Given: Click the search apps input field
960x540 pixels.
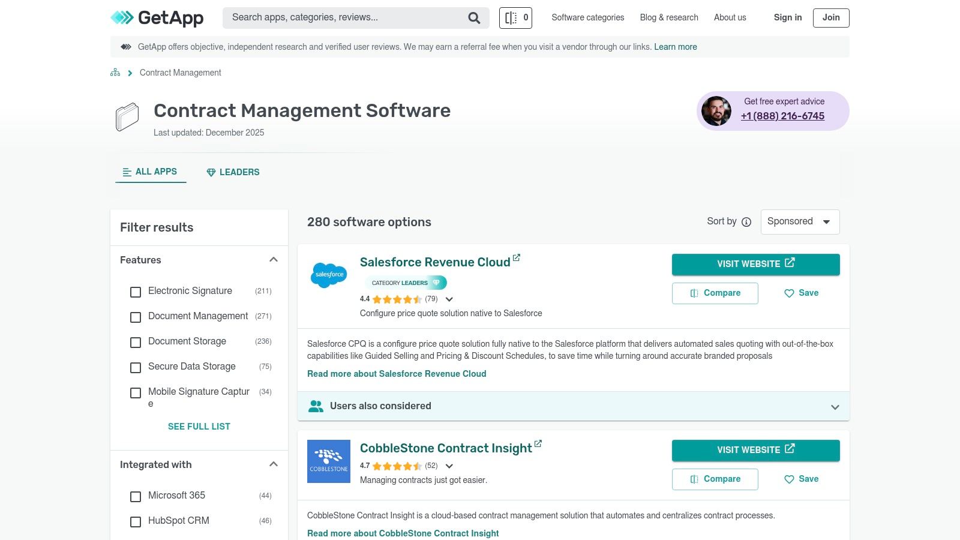Looking at the screenshot, I should pos(345,17).
